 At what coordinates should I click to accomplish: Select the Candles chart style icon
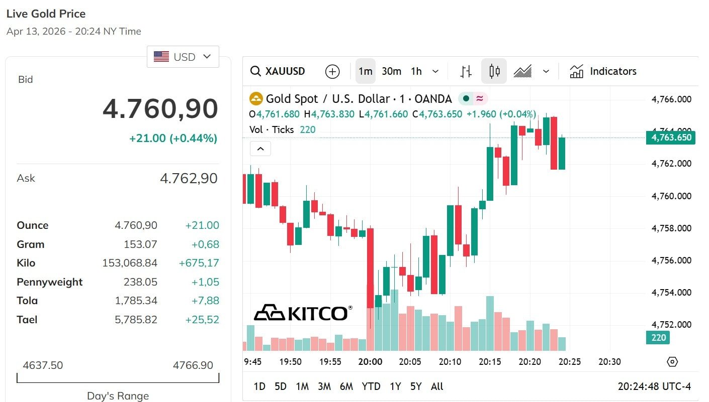[x=494, y=71]
